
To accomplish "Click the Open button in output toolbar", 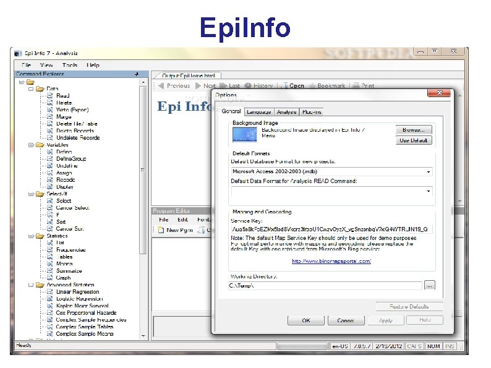I will (x=293, y=85).
